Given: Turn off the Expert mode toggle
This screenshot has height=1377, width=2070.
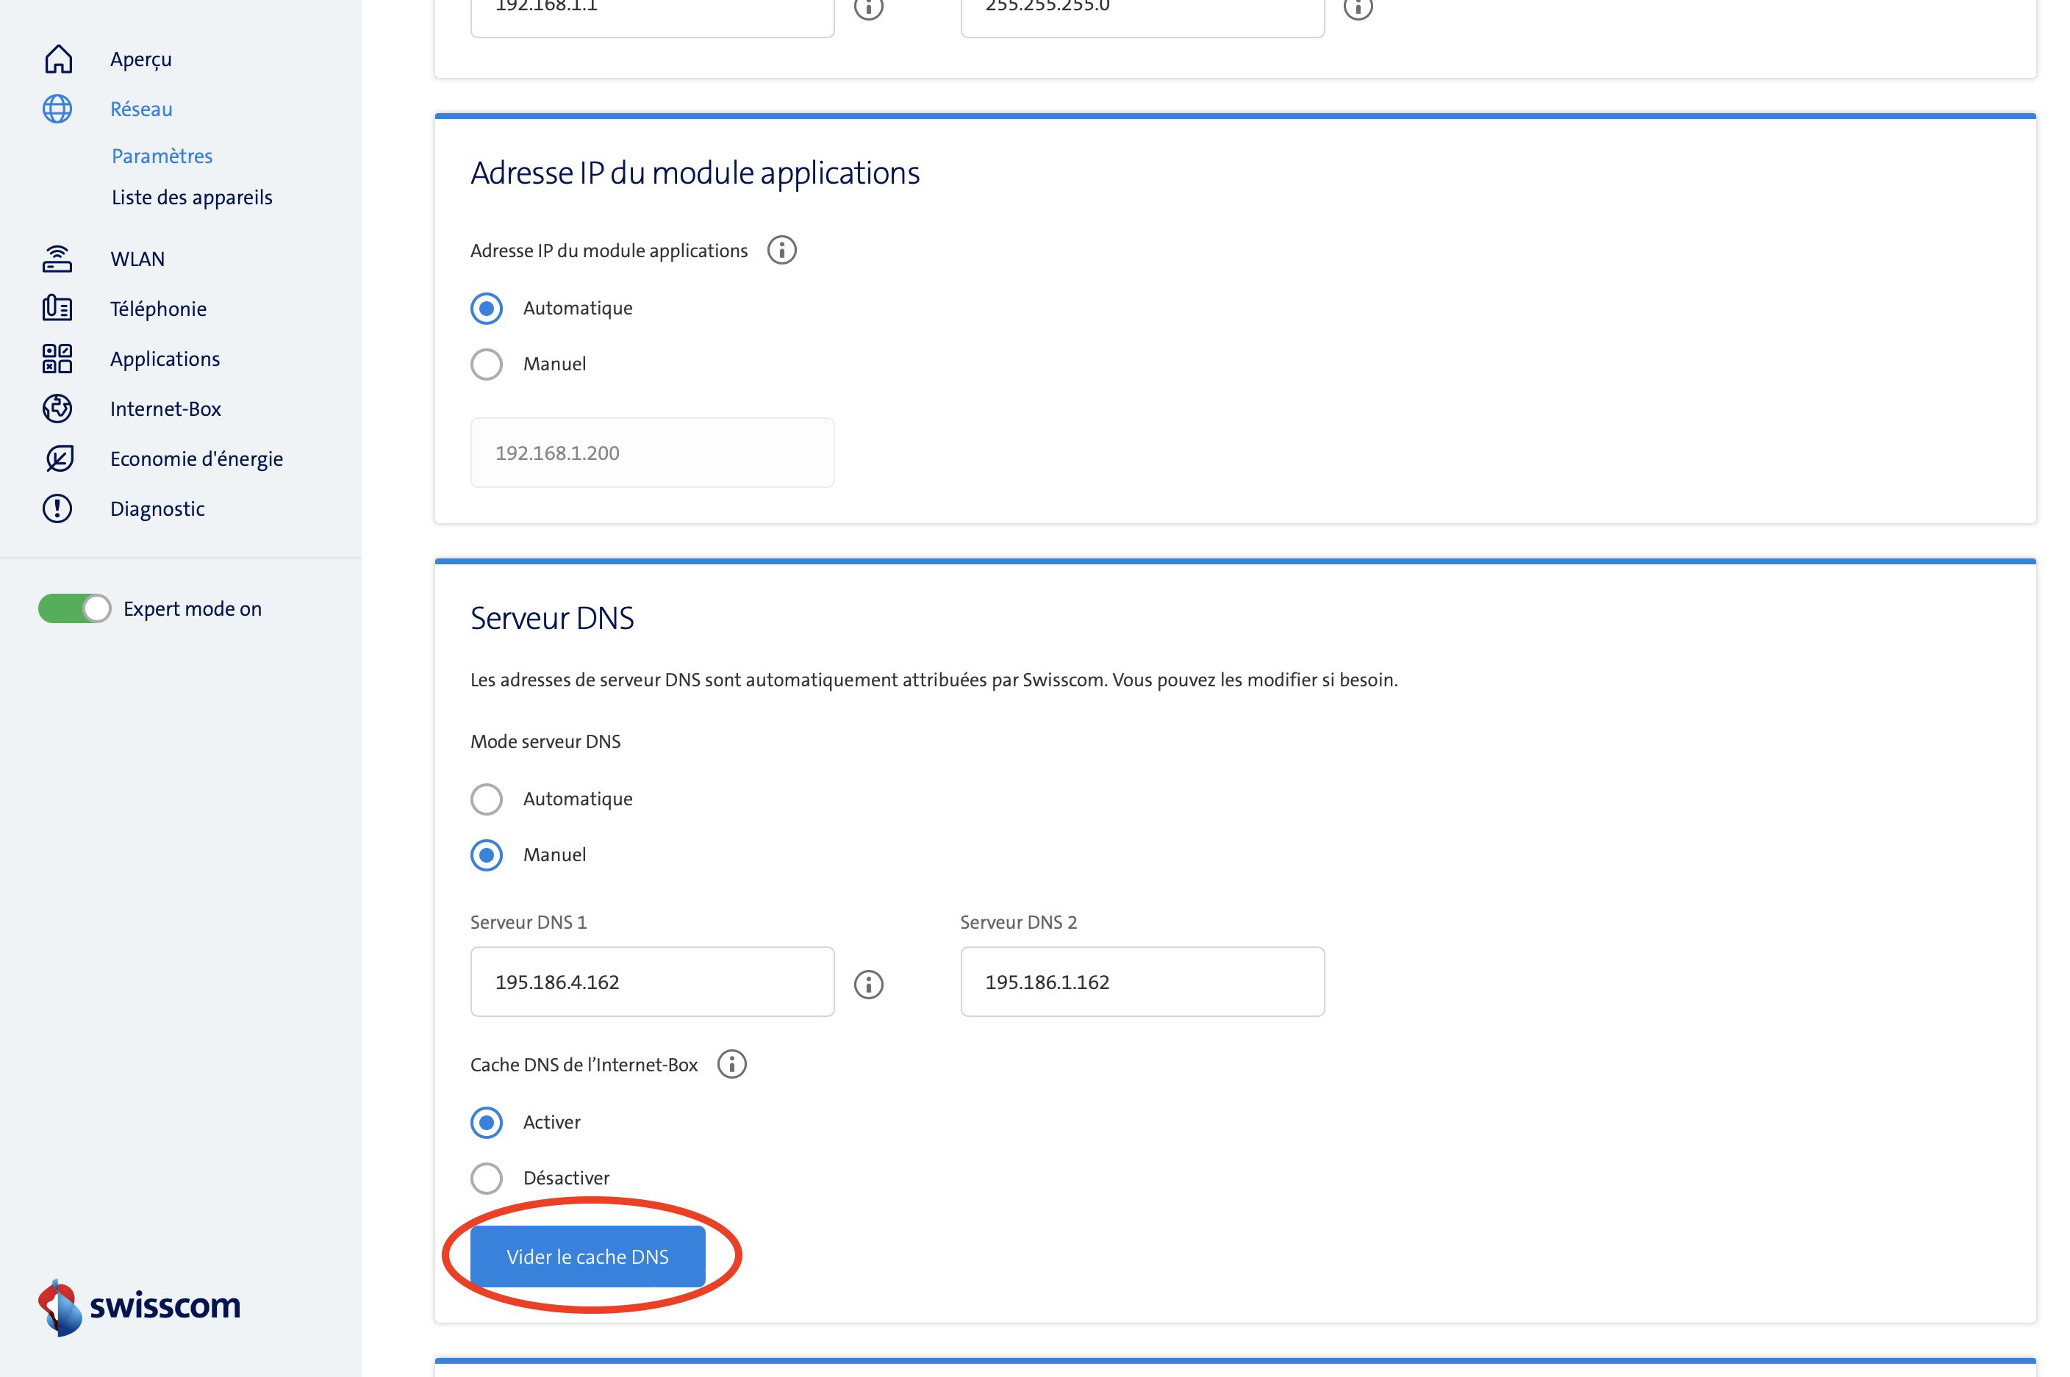Looking at the screenshot, I should (x=75, y=608).
